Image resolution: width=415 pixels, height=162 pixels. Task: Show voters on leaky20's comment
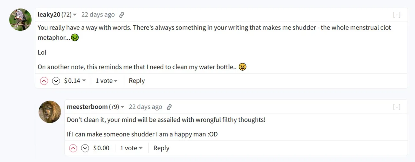[x=107, y=81]
